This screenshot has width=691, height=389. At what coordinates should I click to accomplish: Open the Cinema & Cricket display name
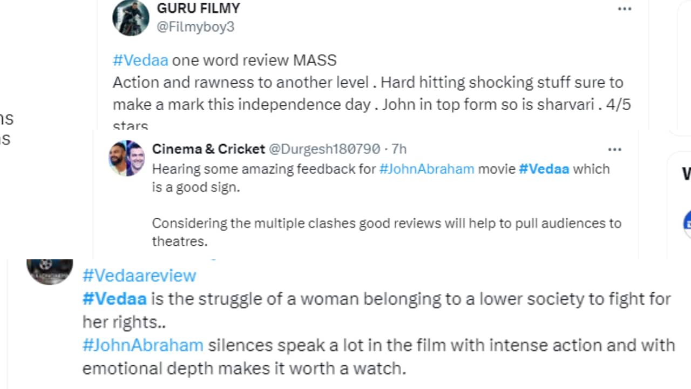(x=208, y=149)
